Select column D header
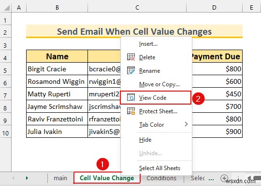This screenshot has height=186, width=261. coord(214,8)
